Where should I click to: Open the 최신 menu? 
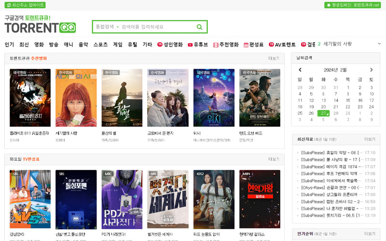coord(24,44)
